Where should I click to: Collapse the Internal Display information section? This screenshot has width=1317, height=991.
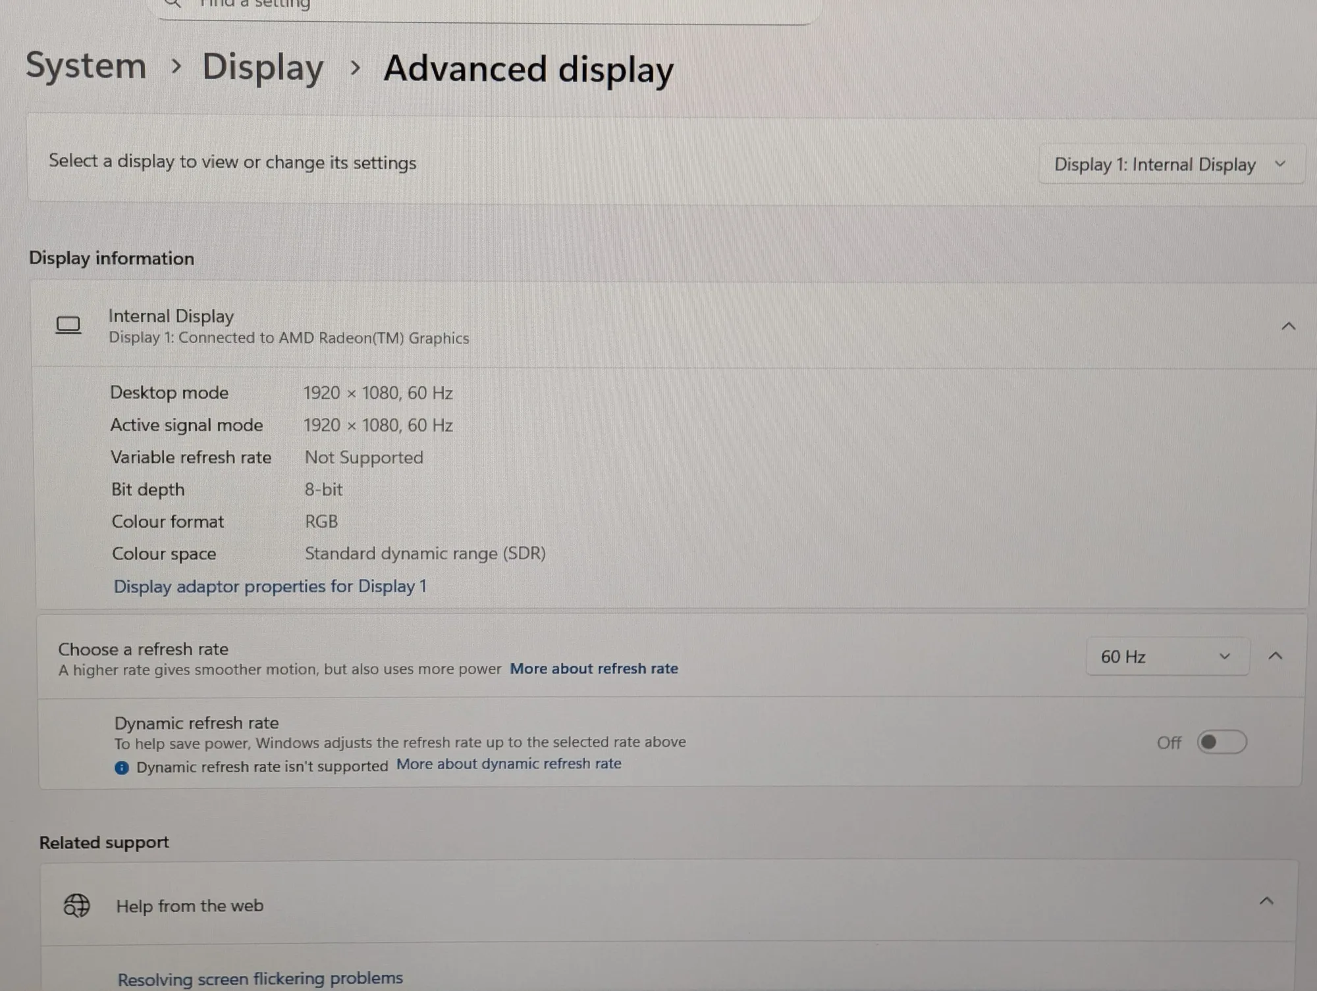pyautogui.click(x=1289, y=326)
